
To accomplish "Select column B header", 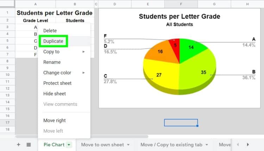I will [x=75, y=4].
